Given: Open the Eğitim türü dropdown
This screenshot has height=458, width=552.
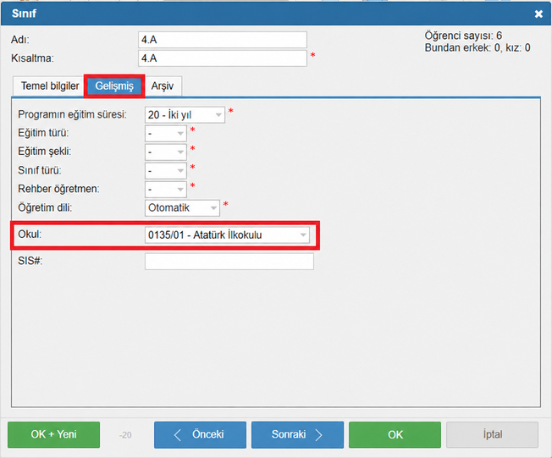Looking at the screenshot, I should pos(165,134).
